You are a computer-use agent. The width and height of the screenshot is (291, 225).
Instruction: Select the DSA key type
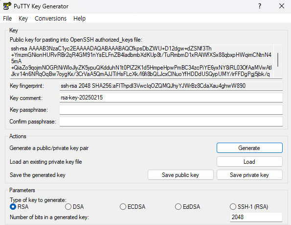tap(74, 206)
